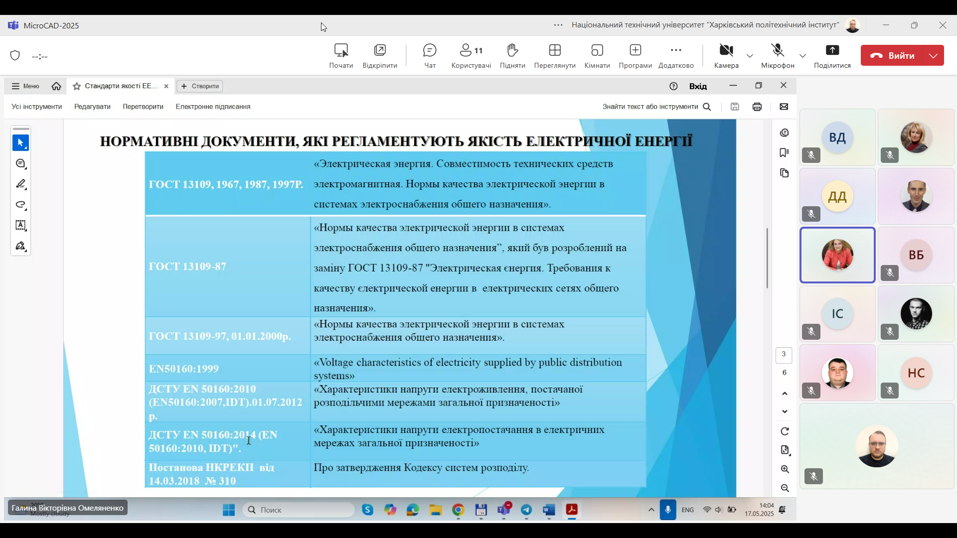Screen dimensions: 957x538
Task: Open microphone options dropdown arrow
Action: click(802, 56)
